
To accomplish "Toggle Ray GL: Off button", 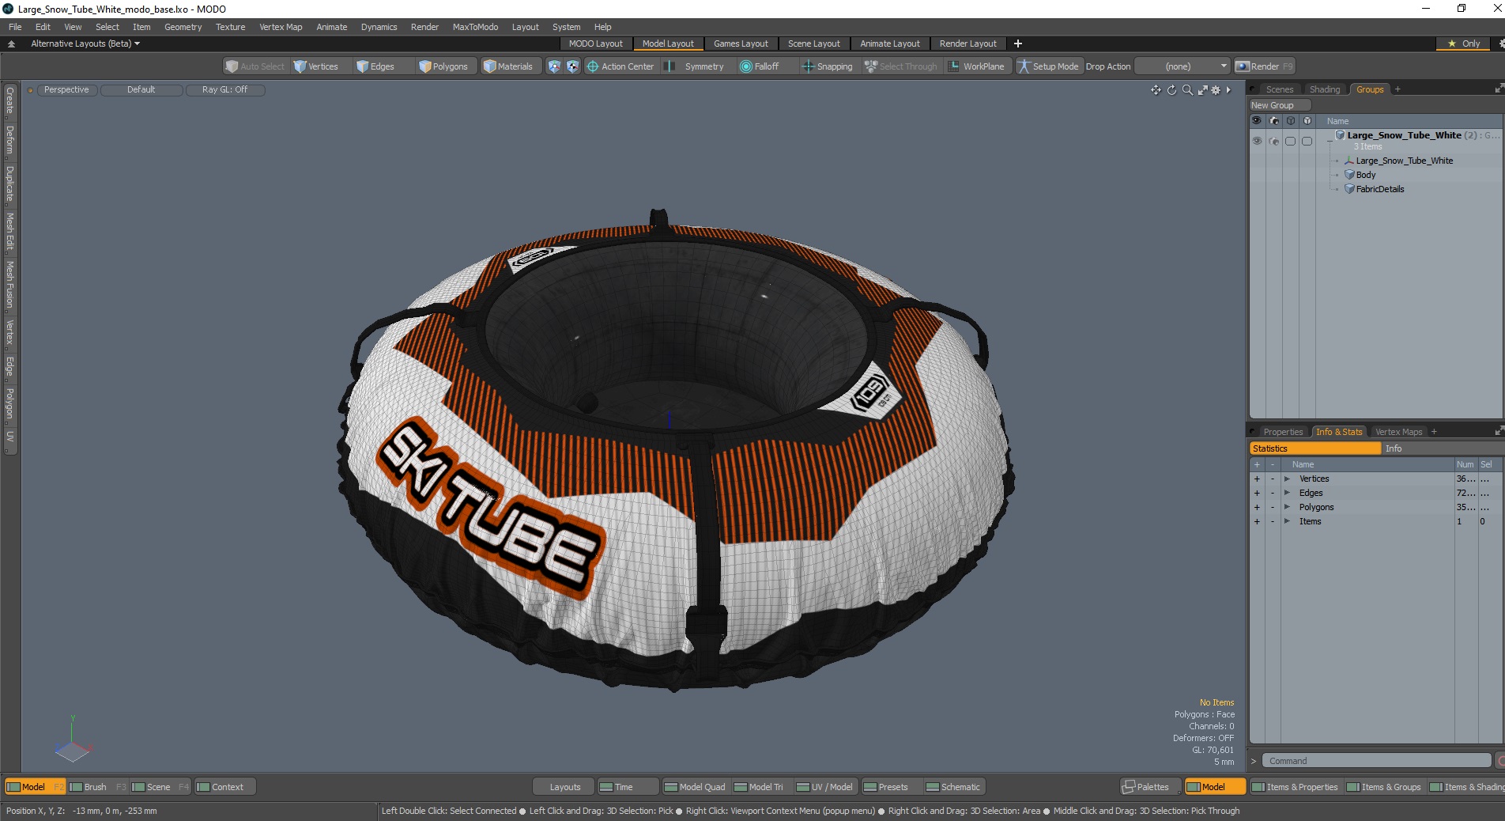I will pyautogui.click(x=225, y=90).
